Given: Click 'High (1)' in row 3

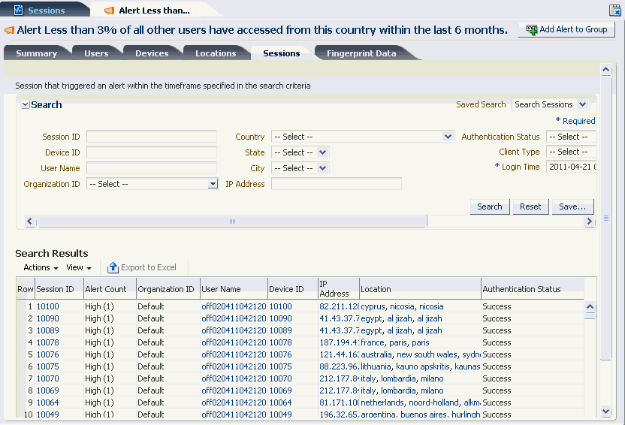Looking at the screenshot, I should tap(99, 330).
